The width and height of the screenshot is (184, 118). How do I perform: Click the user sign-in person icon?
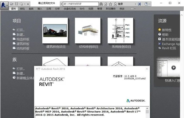click(116, 4)
